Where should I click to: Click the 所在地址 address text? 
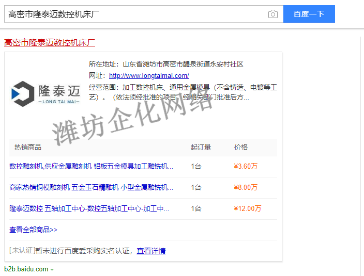tap(165, 64)
